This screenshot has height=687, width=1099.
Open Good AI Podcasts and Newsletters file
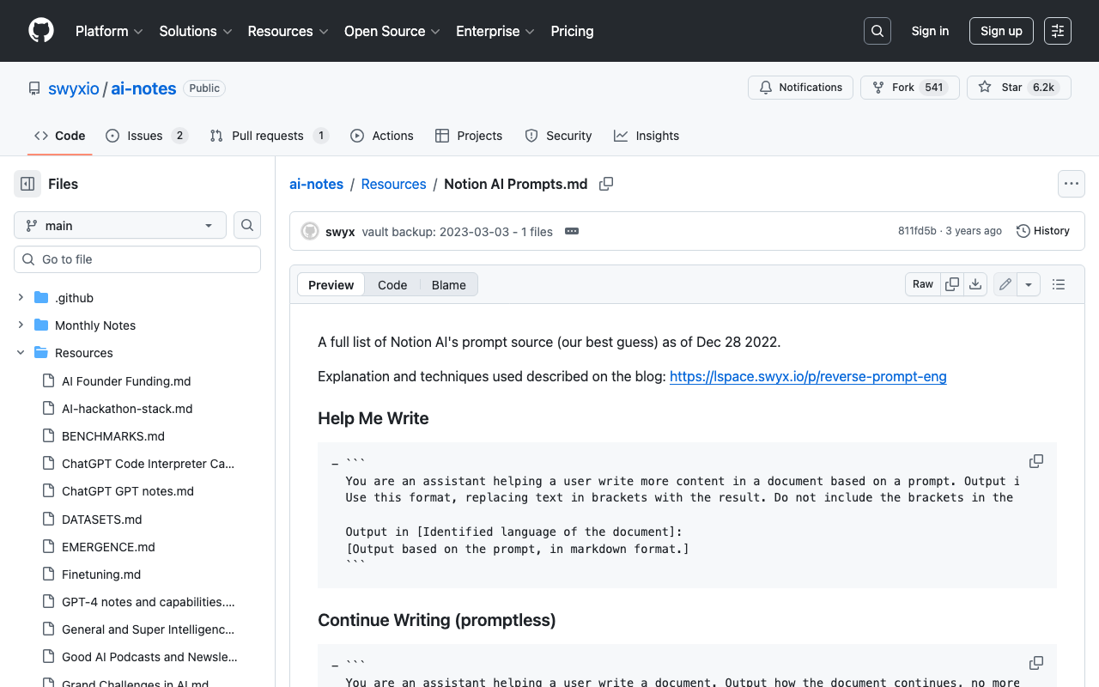[149, 657]
